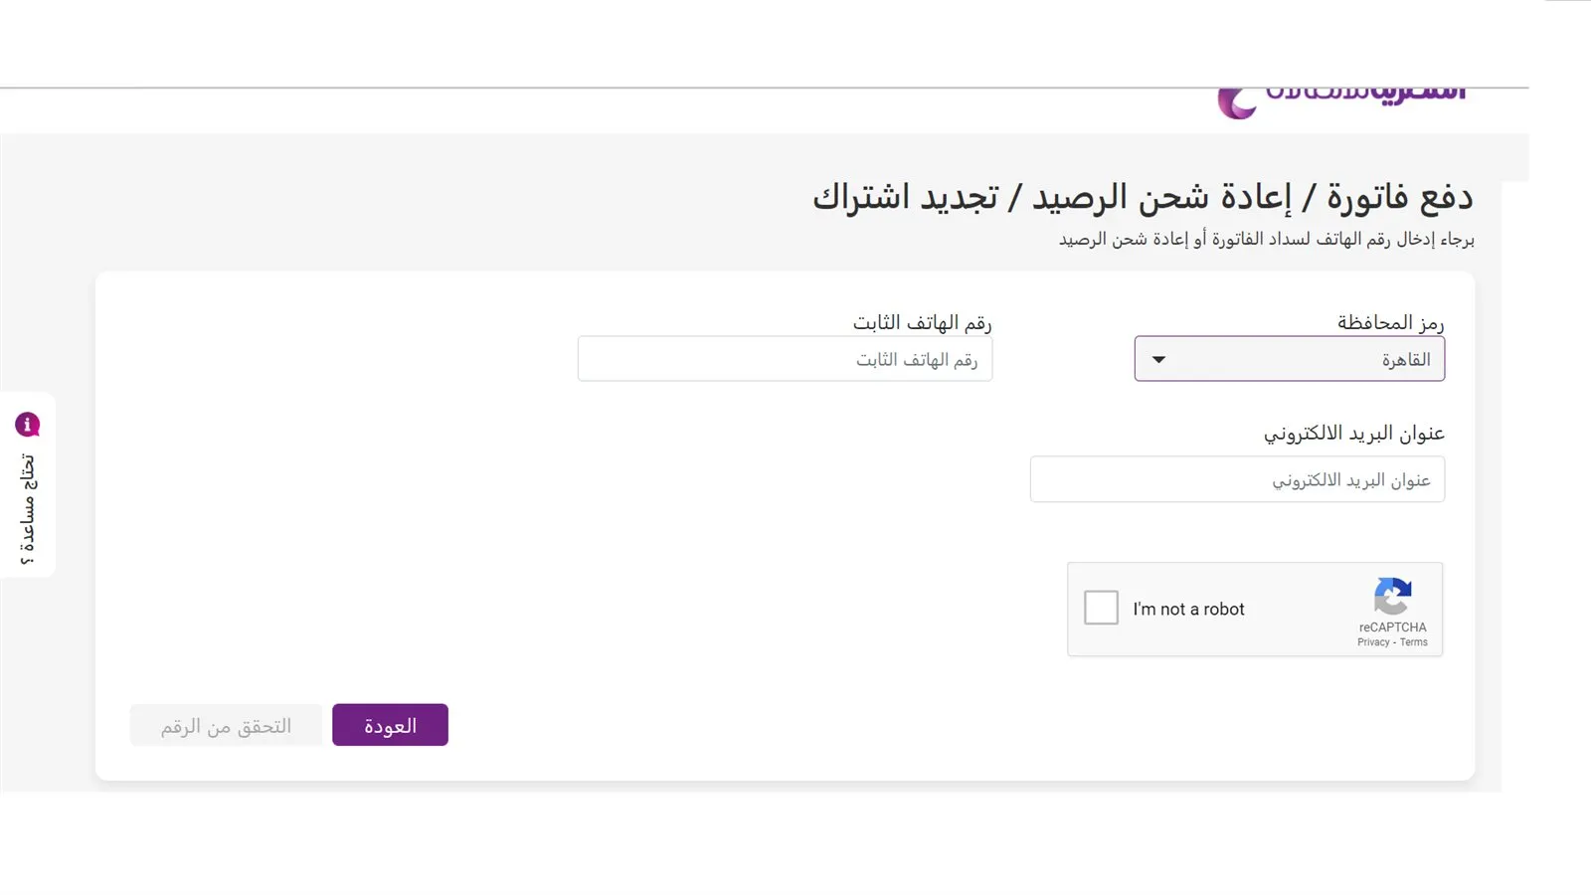Tick the "I'm not a robot" checkbox
Viewport: 1591px width, 895px height.
[1101, 608]
